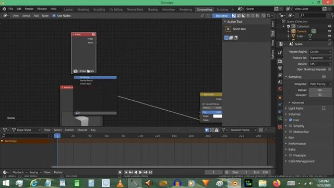Select the red channel R backdrop icon

(x=248, y=16)
